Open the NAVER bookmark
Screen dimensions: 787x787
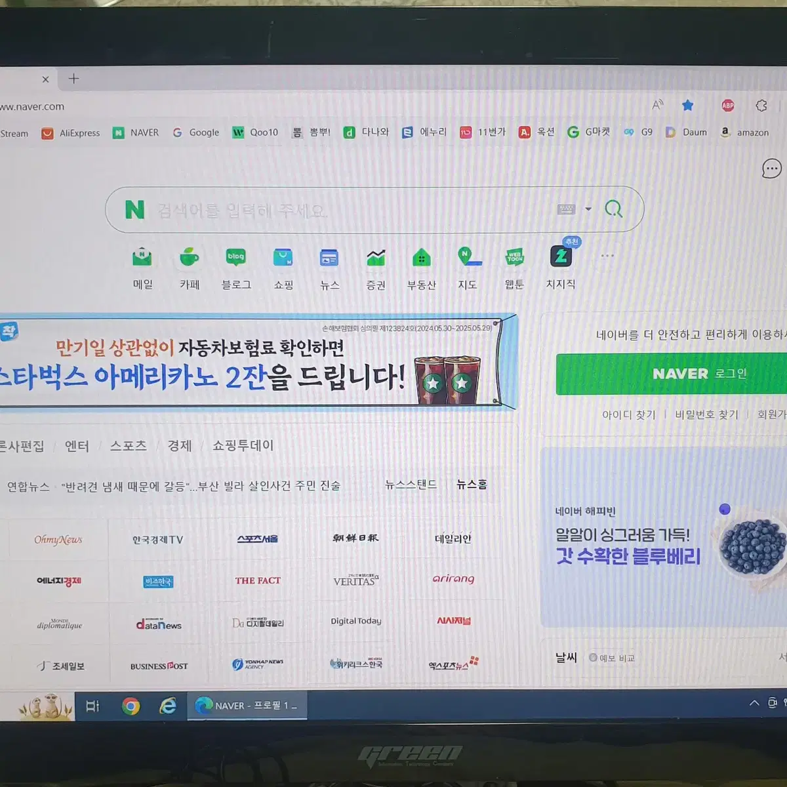[136, 132]
